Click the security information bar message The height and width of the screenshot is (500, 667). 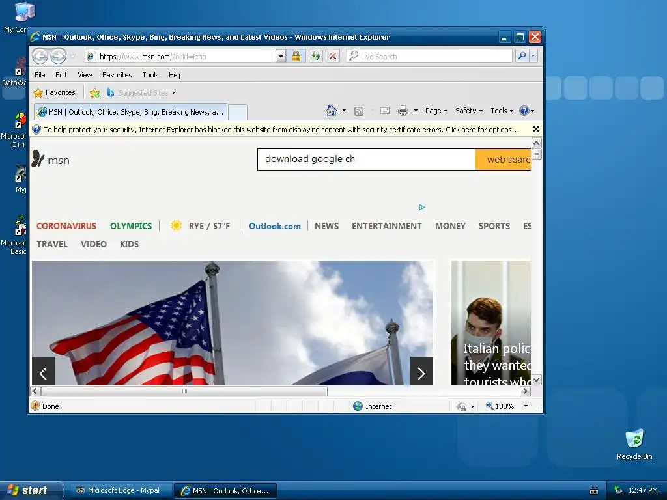click(x=281, y=130)
